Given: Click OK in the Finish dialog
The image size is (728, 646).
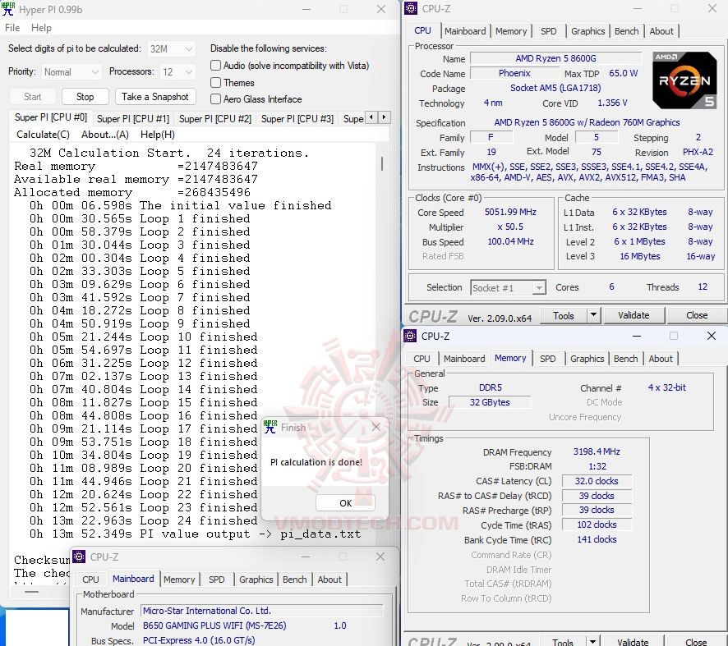Looking at the screenshot, I should coord(345,502).
